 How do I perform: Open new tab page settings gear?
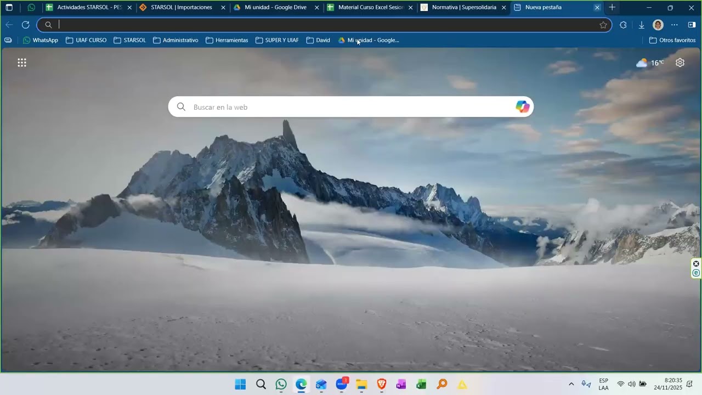point(680,63)
